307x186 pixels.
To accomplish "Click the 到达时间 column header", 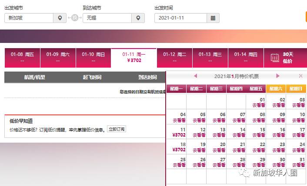I will point(147,77).
